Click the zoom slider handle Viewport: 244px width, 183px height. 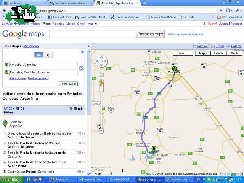coord(101,112)
